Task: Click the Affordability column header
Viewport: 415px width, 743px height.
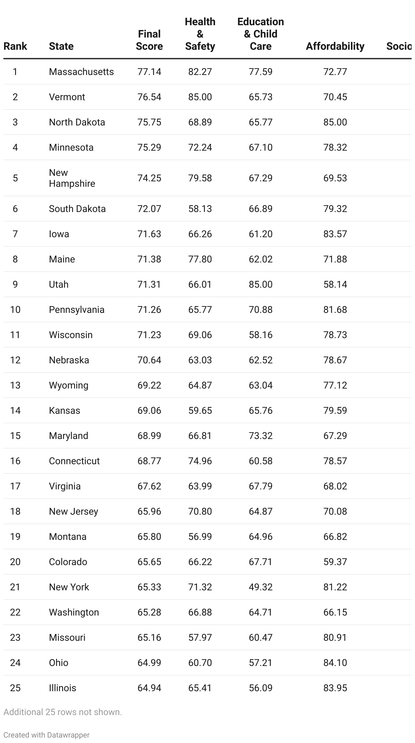Action: tap(335, 46)
